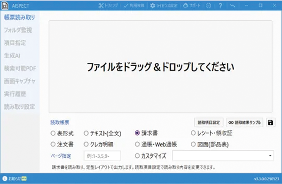Click the version number v3.3.0.0.250523
The image size is (282, 184).
point(266,179)
